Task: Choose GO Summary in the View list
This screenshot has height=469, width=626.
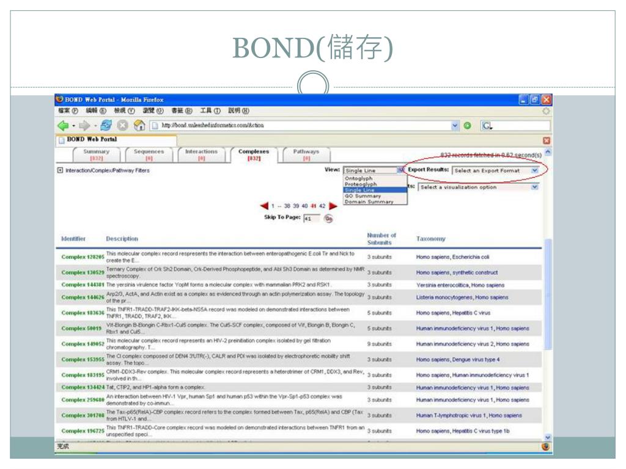Action: click(363, 196)
